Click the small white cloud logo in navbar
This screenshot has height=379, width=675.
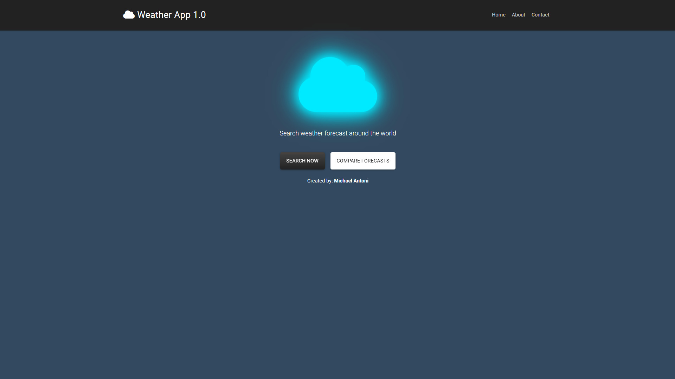pos(129,15)
